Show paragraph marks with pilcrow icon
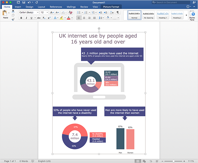 point(118,13)
